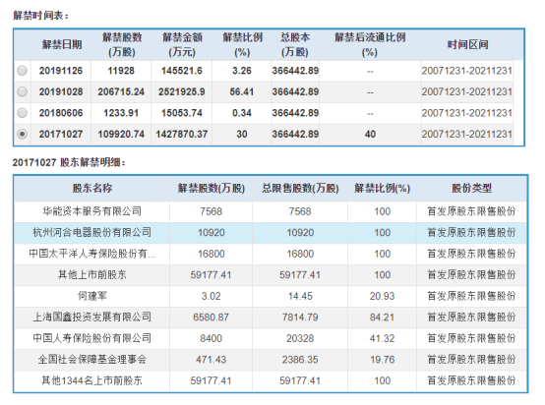Click the 股东名称 column header
Viewport: 545px width, 405px height.
[x=92, y=189]
